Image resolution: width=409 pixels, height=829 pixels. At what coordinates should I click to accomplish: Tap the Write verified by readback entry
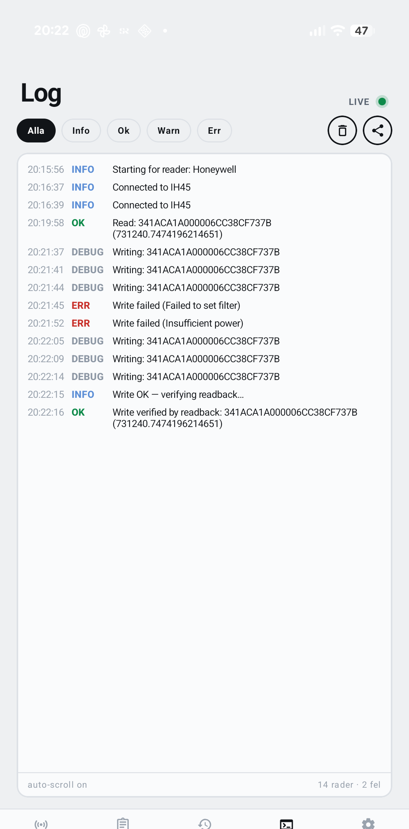[204, 418]
